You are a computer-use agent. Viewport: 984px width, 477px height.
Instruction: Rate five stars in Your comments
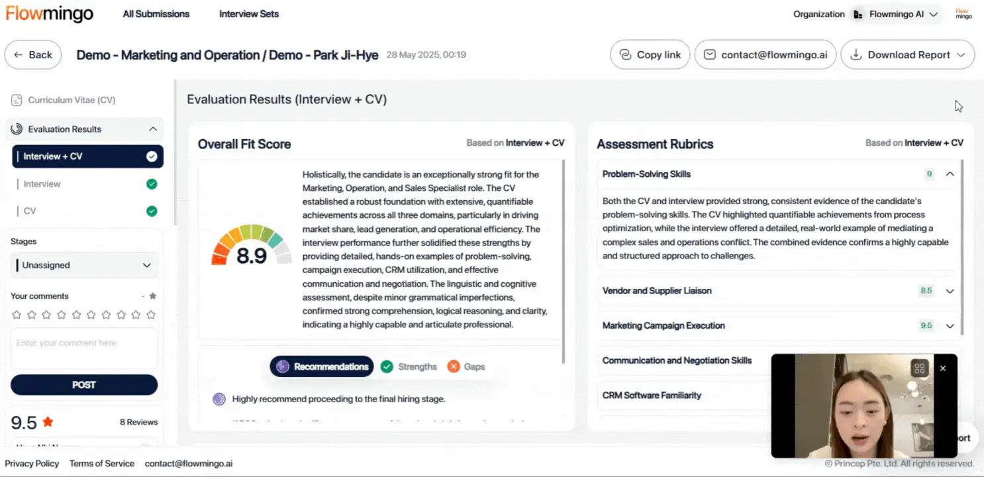click(75, 315)
